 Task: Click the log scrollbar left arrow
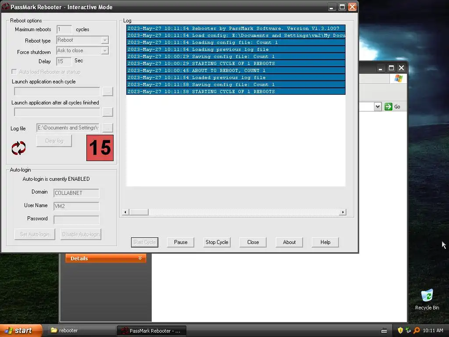click(x=125, y=212)
